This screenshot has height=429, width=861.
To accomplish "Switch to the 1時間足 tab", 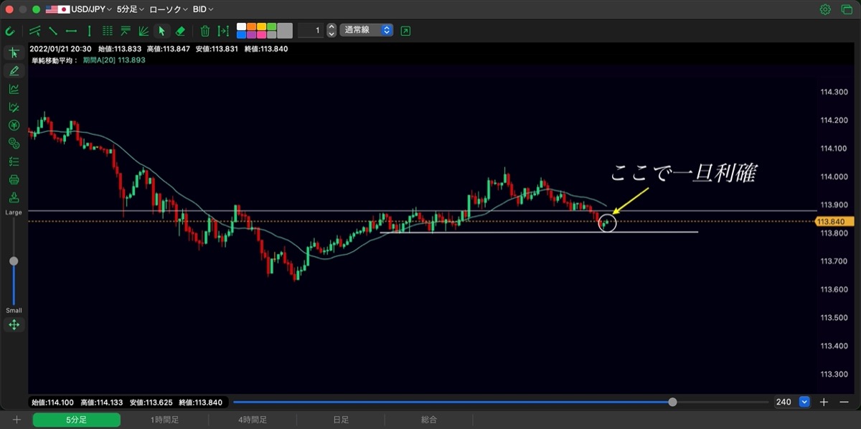I will pos(164,420).
